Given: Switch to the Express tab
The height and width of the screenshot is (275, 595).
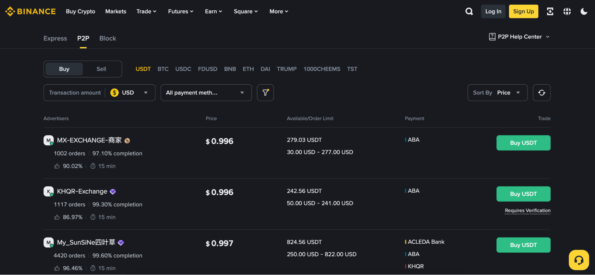Looking at the screenshot, I should 55,38.
